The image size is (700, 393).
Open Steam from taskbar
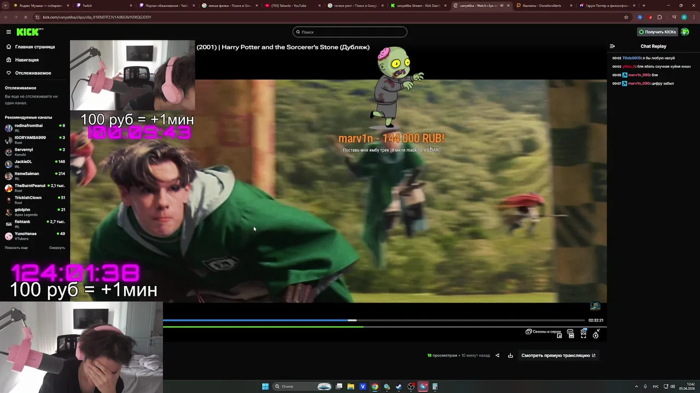tap(399, 386)
